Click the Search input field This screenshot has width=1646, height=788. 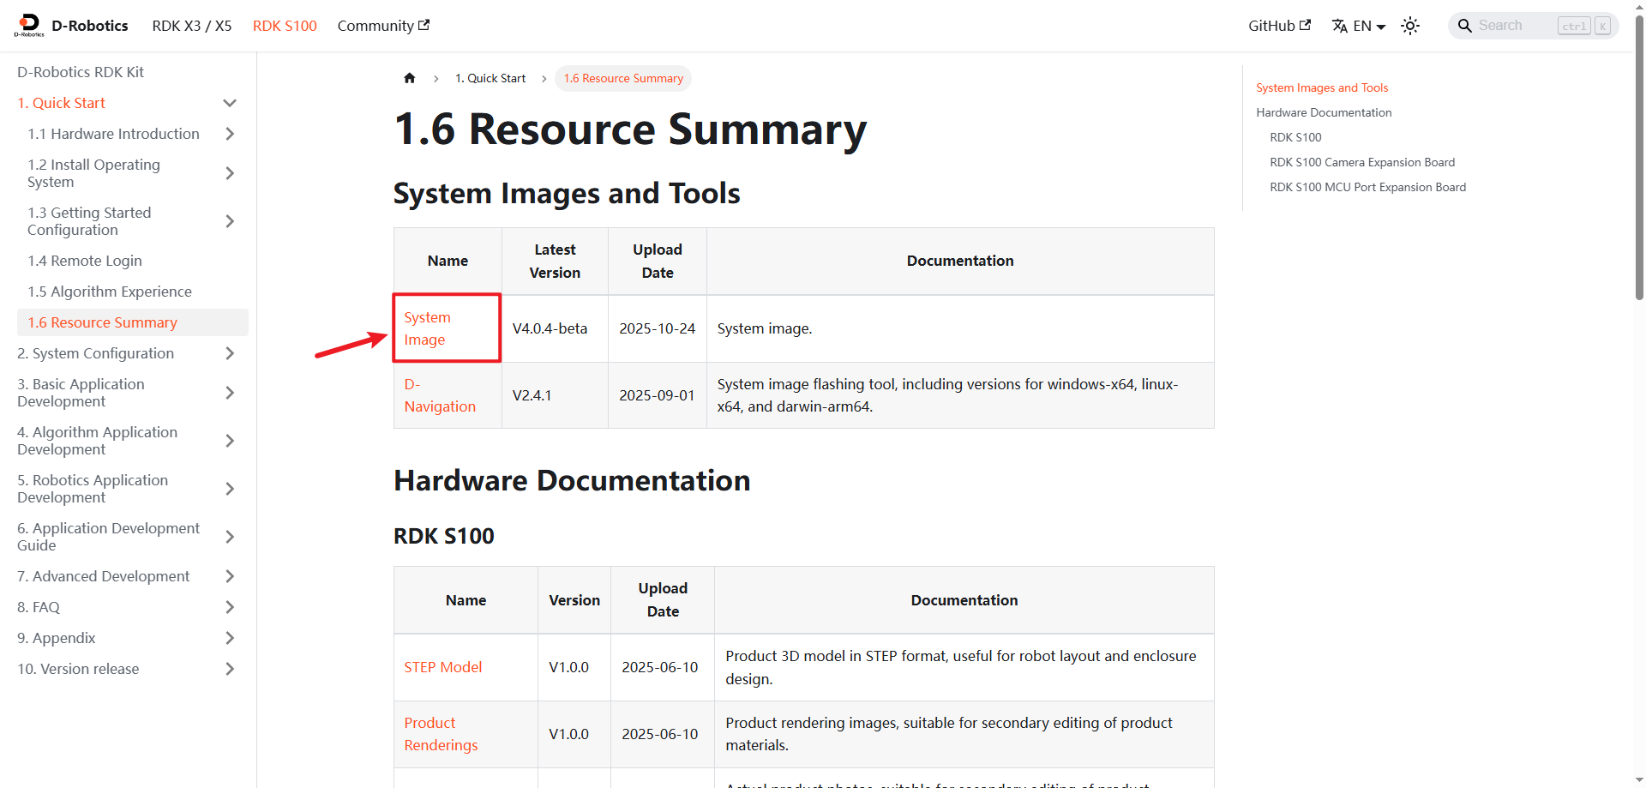(x=1534, y=26)
